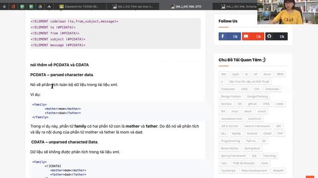Click the '<!ELEMENT codelean' code line

pos(75,21)
